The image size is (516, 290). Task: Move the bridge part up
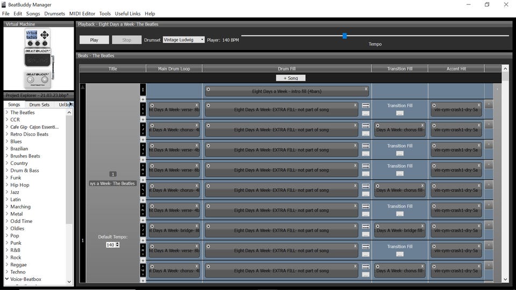143,226
